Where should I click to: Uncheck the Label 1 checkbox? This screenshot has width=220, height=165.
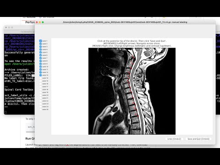(x=40, y=41)
